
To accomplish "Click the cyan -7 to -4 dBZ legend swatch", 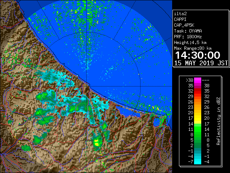I will tap(198, 161).
